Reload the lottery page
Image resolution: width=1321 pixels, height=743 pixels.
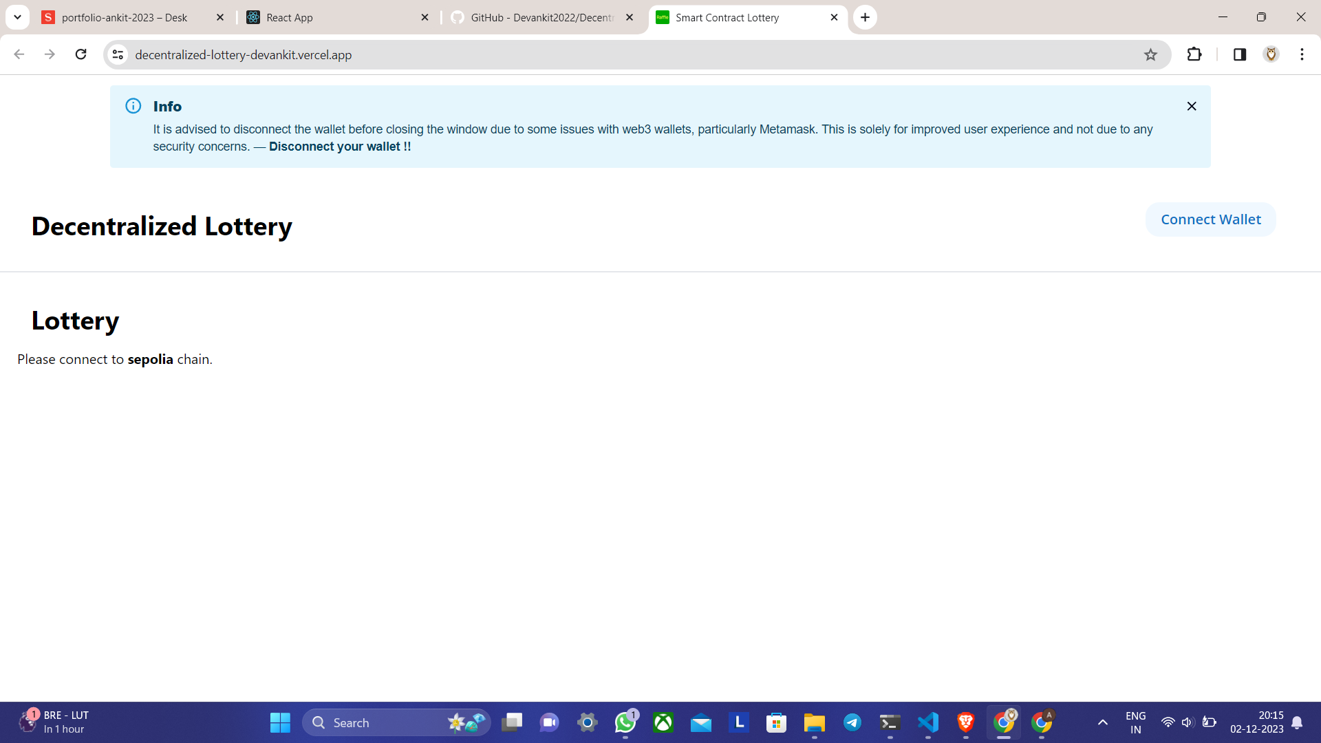[x=81, y=54]
